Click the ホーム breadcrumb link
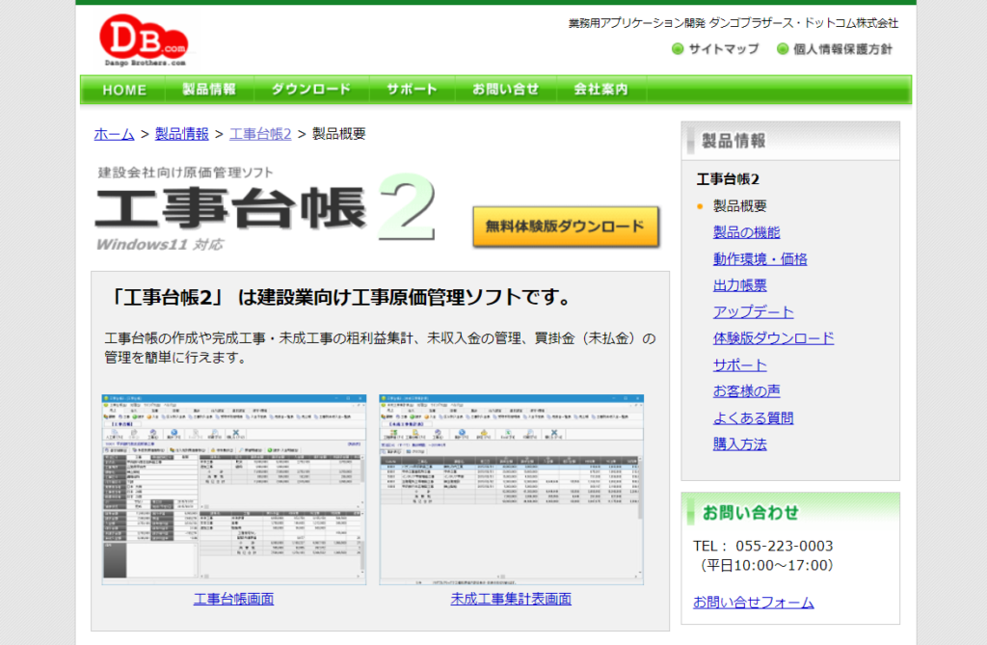This screenshot has width=987, height=645. [114, 134]
